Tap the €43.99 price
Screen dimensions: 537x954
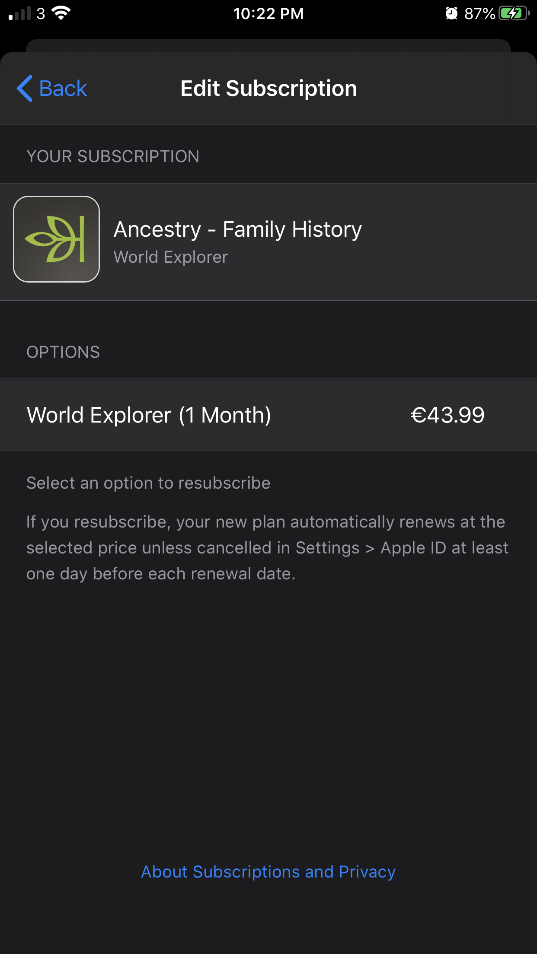tap(447, 415)
